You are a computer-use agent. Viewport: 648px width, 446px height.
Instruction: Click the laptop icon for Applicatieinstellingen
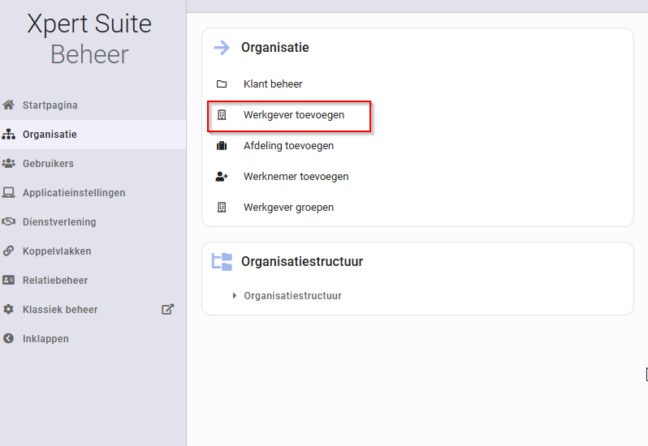(x=8, y=192)
